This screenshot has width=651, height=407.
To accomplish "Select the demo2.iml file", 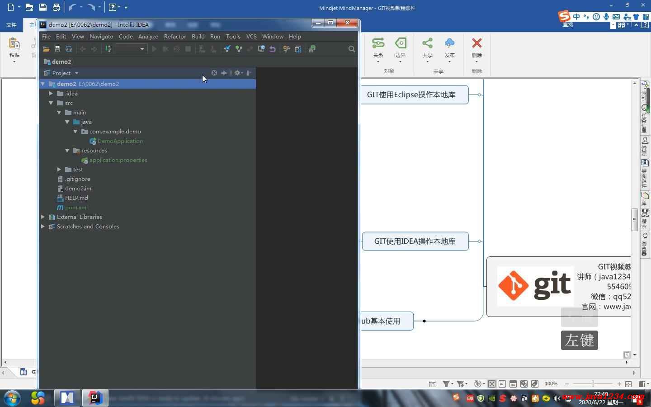I will pyautogui.click(x=75, y=188).
